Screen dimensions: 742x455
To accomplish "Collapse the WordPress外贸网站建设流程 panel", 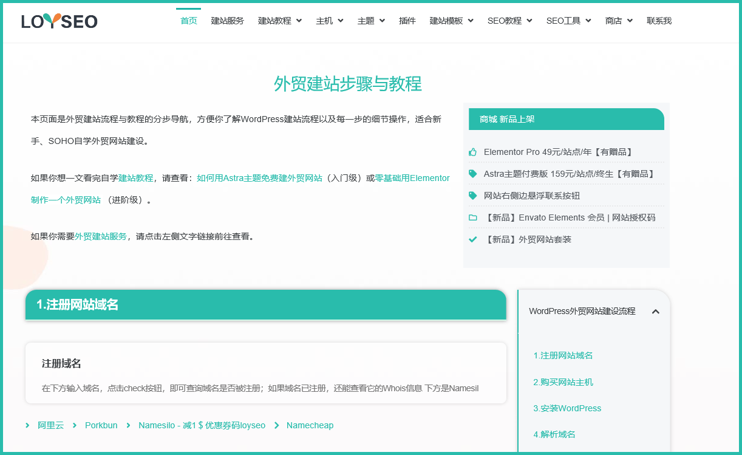I will click(x=655, y=312).
